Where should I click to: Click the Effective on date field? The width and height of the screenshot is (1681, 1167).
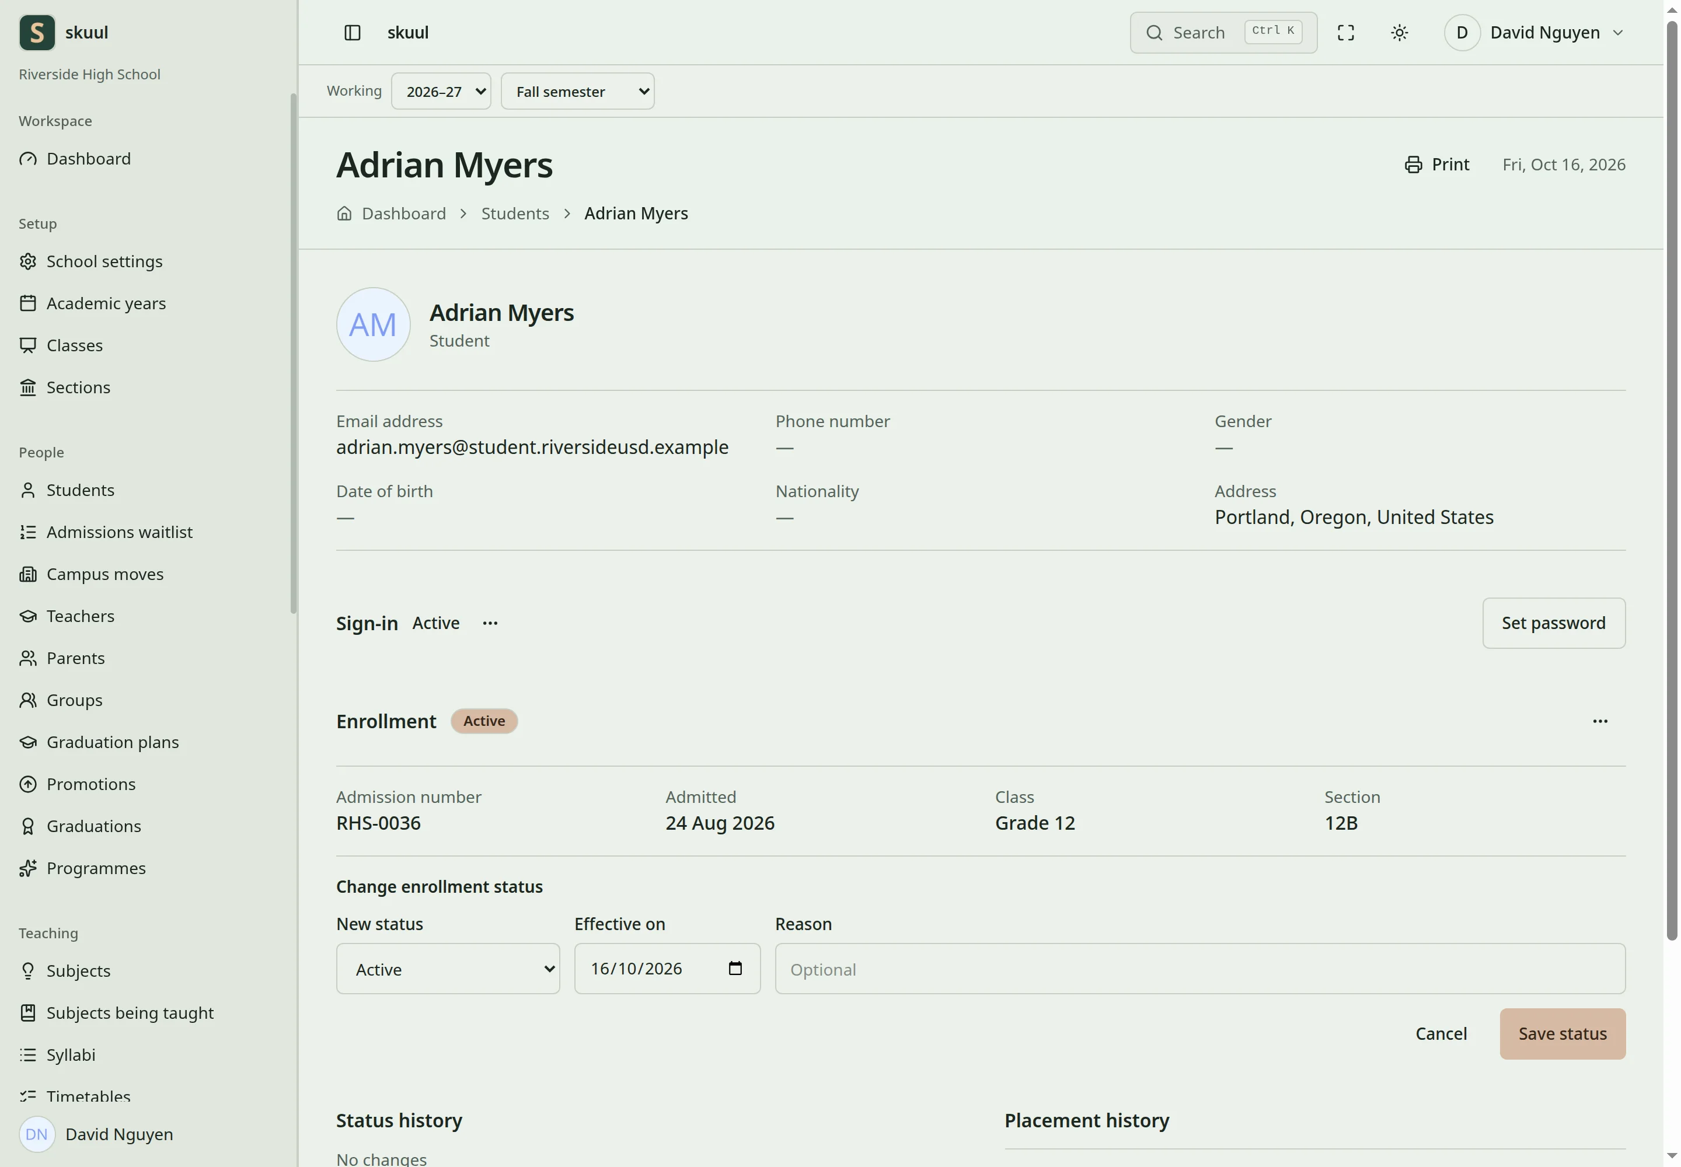[667, 968]
